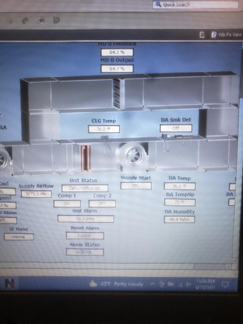The height and width of the screenshot is (324, 243).
Task: Open the Reset Alarm Normal field
Action: [85, 236]
